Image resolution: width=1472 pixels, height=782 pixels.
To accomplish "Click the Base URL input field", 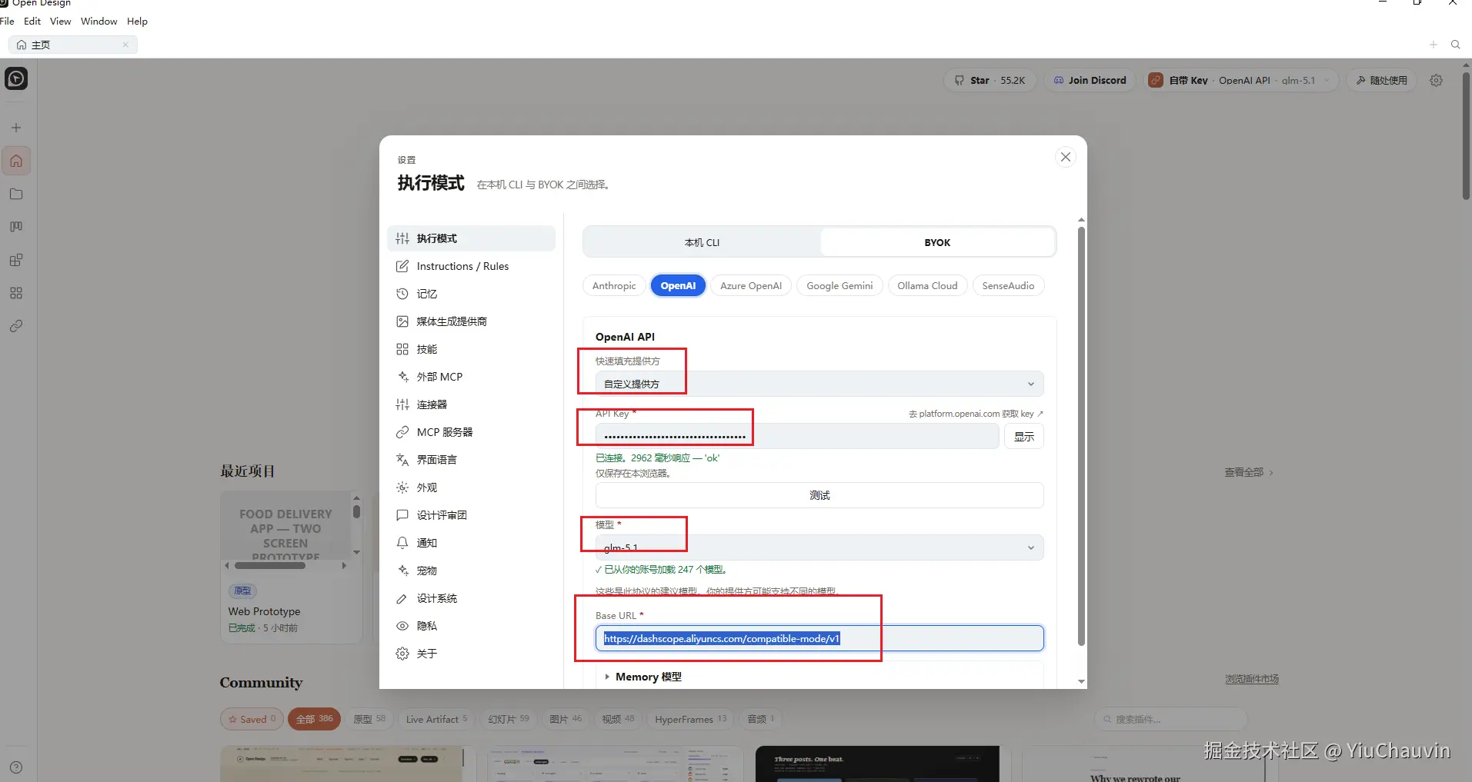I will [x=819, y=638].
